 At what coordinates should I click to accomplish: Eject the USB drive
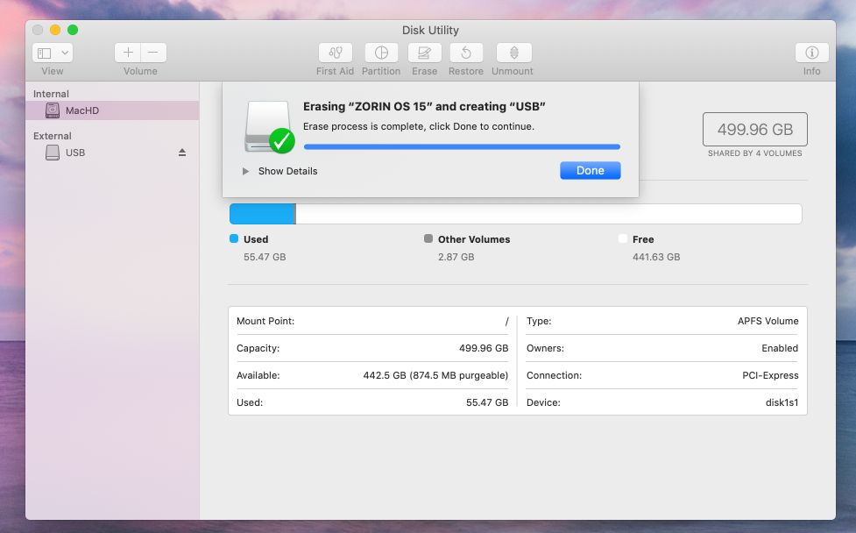tap(182, 153)
